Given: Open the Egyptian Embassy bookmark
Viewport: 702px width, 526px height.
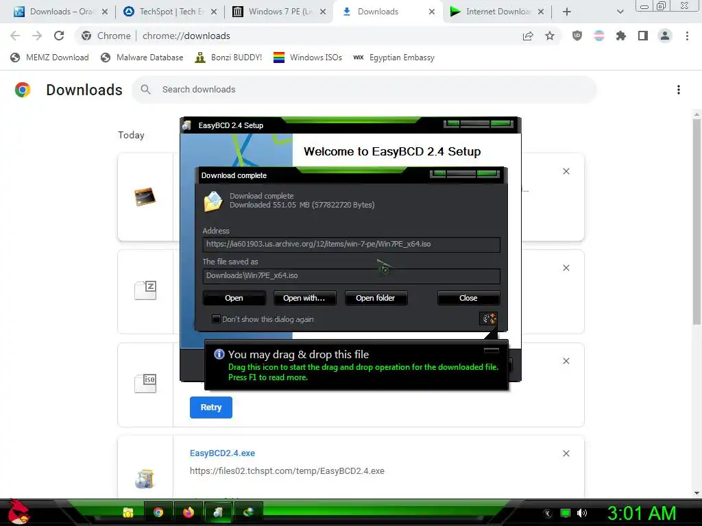Looking at the screenshot, I should click(394, 58).
